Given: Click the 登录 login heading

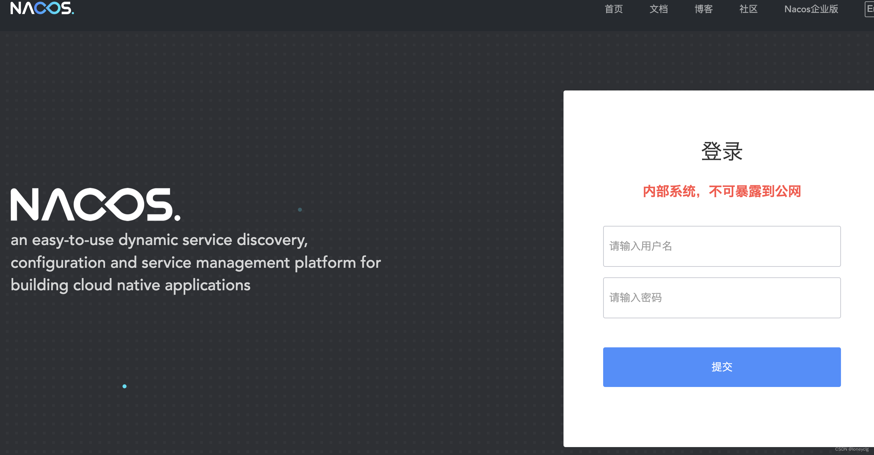Looking at the screenshot, I should [x=721, y=151].
